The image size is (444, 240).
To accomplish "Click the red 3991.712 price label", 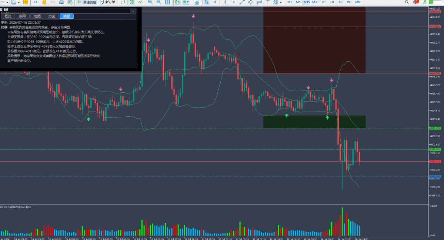I will [x=435, y=162].
